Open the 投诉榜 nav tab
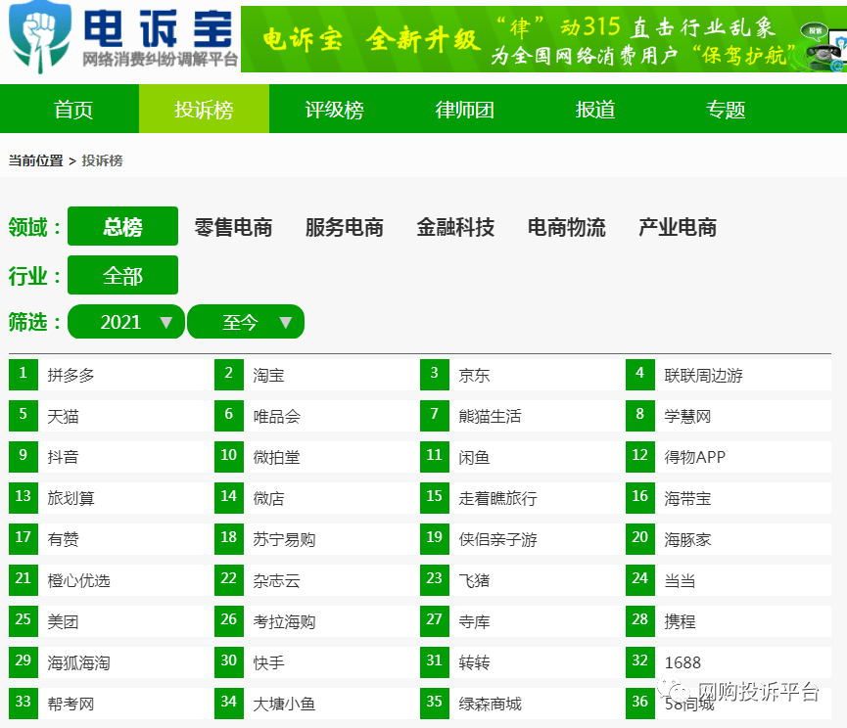The image size is (847, 728). 205,109
